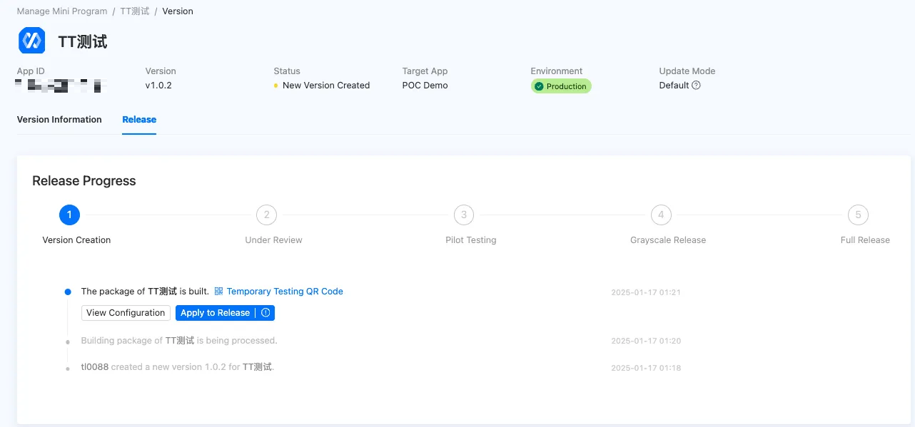Viewport: 915px width, 427px height.
Task: Switch to the Version Information tab
Action: pos(59,120)
